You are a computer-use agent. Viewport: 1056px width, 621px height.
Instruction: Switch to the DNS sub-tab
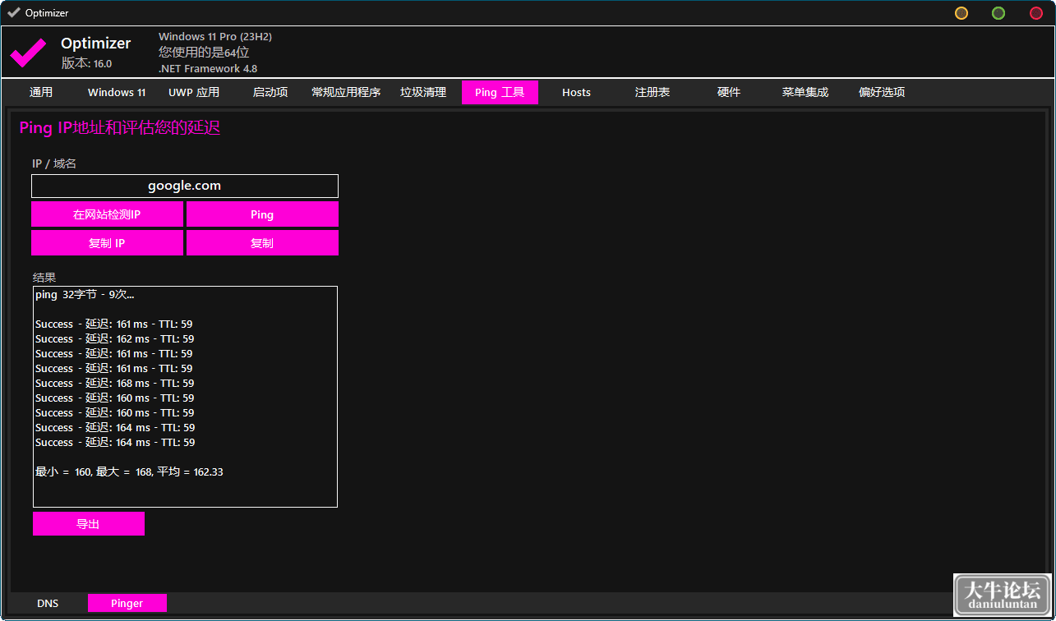pos(48,603)
